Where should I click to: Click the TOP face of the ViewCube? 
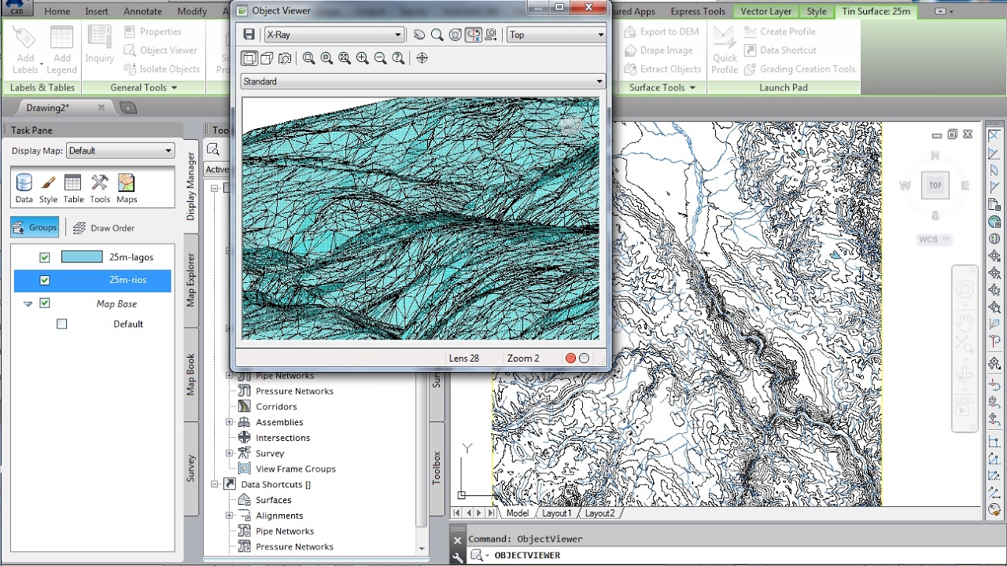tap(935, 186)
